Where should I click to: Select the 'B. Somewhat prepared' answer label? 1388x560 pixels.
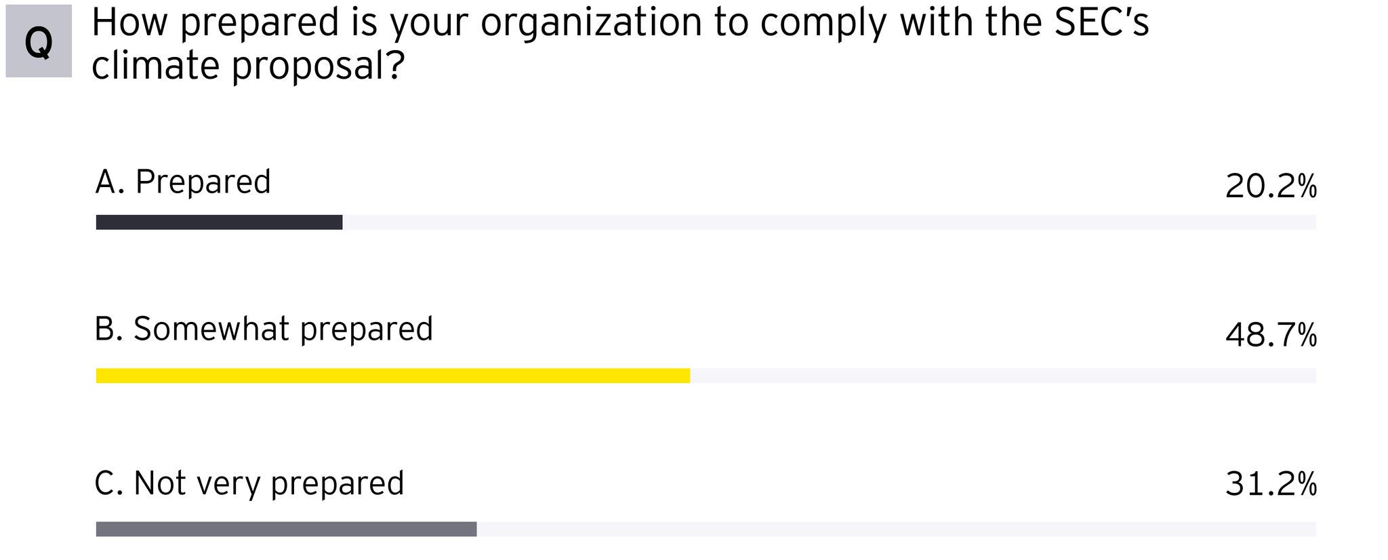click(264, 329)
